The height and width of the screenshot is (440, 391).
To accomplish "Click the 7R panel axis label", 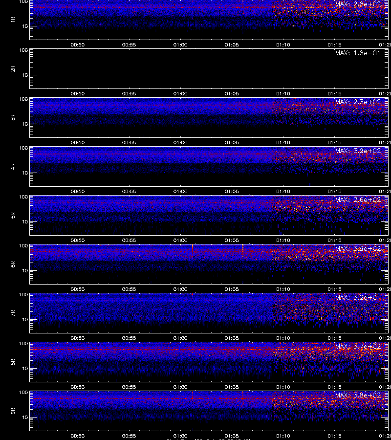I will (x=13, y=313).
